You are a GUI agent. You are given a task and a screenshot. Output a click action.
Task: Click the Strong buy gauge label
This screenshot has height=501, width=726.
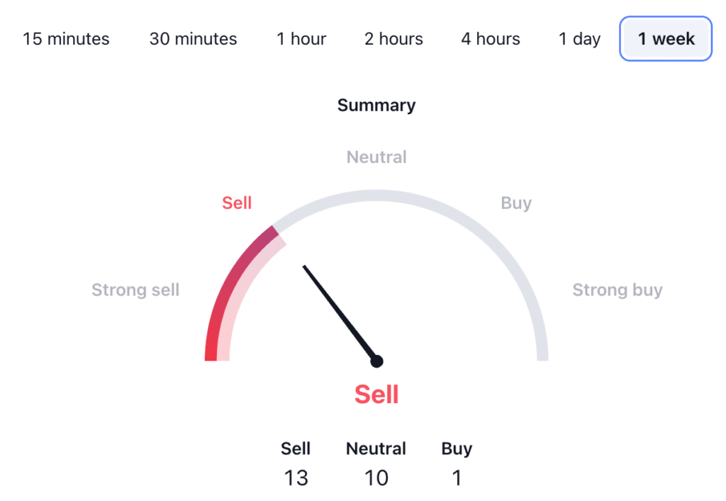[x=618, y=290]
